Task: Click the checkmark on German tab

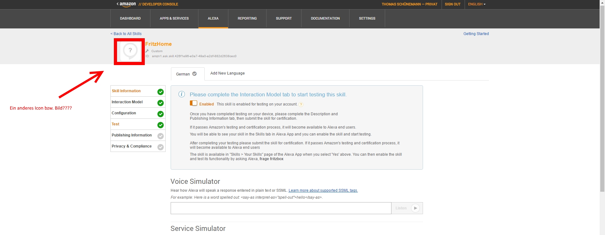Action: (195, 74)
